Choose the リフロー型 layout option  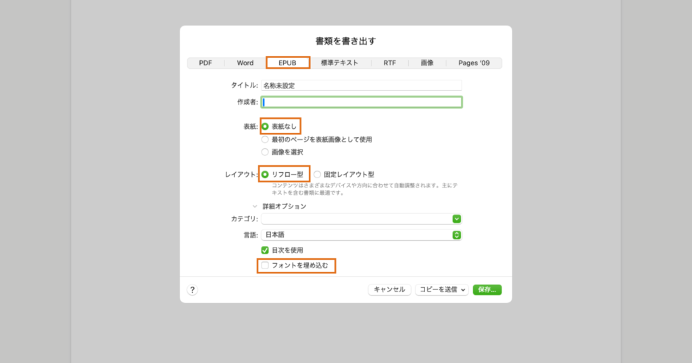(x=265, y=174)
